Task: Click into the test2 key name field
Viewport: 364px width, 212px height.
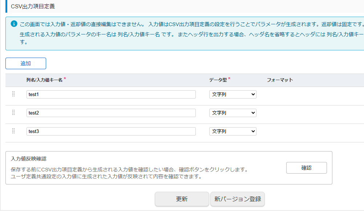Action: pyautogui.click(x=111, y=113)
